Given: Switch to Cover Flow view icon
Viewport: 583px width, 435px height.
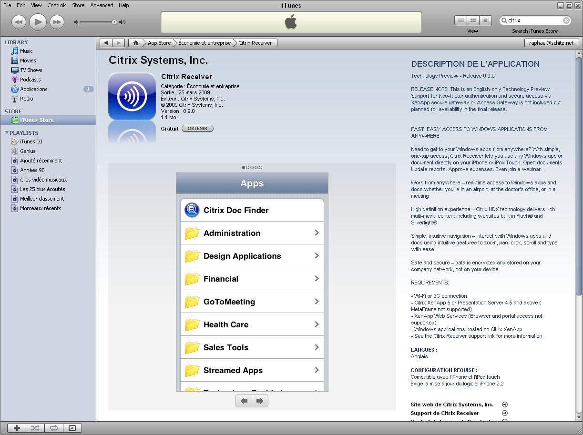Looking at the screenshot, I should coord(485,20).
